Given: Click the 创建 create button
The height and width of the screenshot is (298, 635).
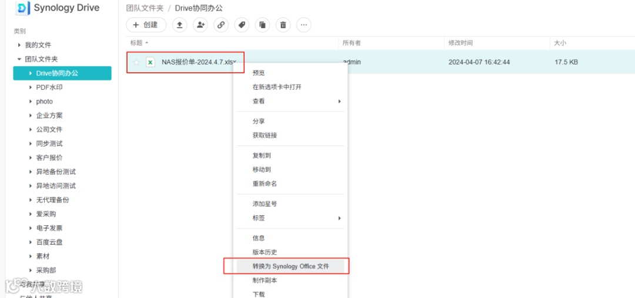Looking at the screenshot, I should (x=146, y=25).
